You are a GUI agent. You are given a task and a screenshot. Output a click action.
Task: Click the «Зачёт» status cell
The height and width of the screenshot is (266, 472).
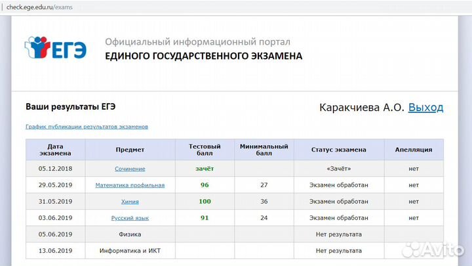click(x=339, y=169)
